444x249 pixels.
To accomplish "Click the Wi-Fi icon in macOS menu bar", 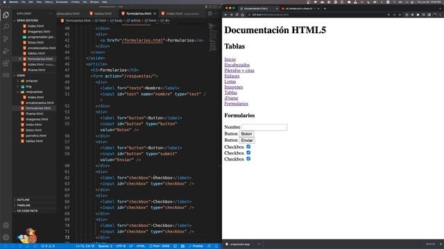I will coord(315,2).
